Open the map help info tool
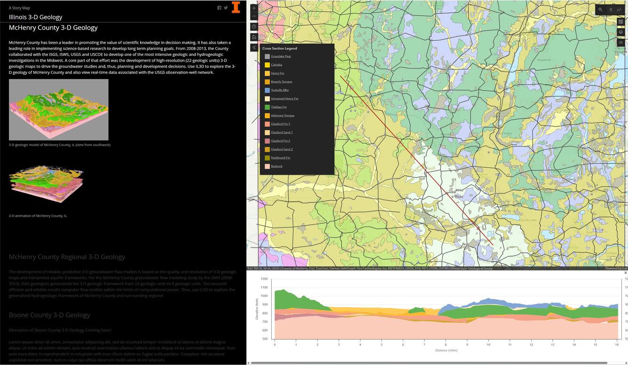Image resolution: width=628 pixels, height=365 pixels. 254,26
